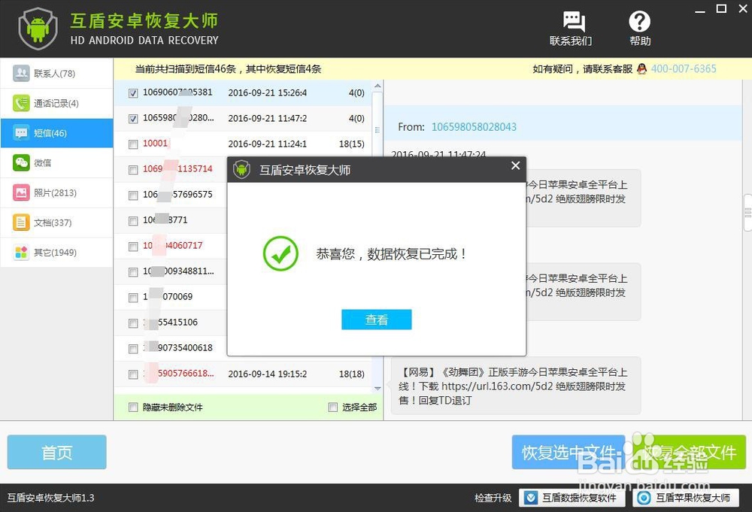
Task: Switch to the 文档(337) tab
Action: click(56, 223)
